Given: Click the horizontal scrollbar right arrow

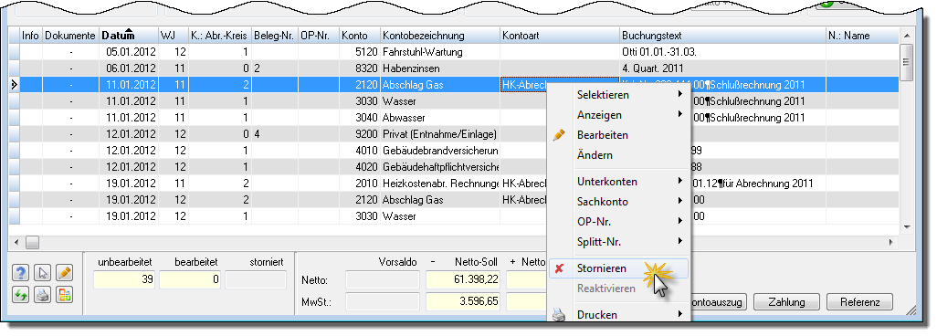Looking at the screenshot, I should point(891,242).
